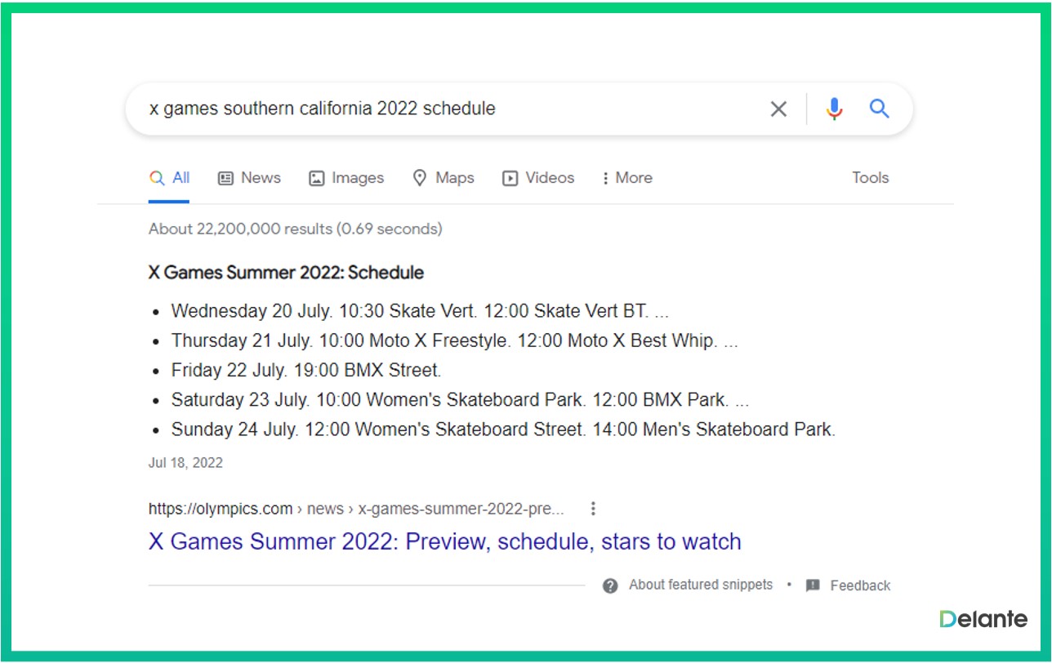Image resolution: width=1052 pixels, height=663 pixels.
Task: Open About featured snippets help link
Action: 700,585
